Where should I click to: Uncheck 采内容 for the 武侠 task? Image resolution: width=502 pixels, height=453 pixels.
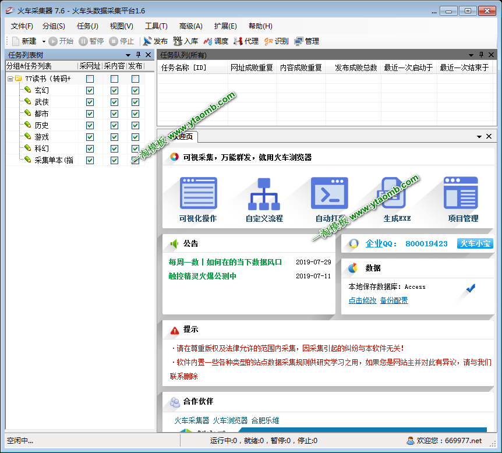tap(114, 102)
